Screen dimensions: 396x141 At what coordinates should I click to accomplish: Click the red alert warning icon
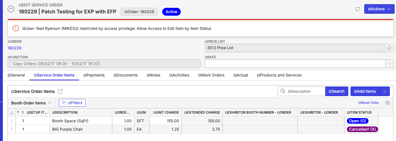(16, 28)
